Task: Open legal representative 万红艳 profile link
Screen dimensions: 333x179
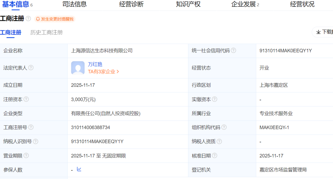Action: (x=95, y=64)
